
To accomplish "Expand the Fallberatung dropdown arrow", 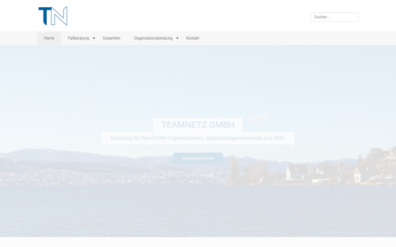I will click(x=94, y=38).
